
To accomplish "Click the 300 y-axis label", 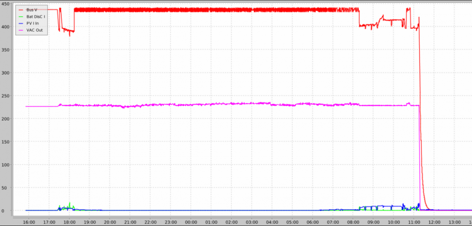I will click(x=5, y=73).
